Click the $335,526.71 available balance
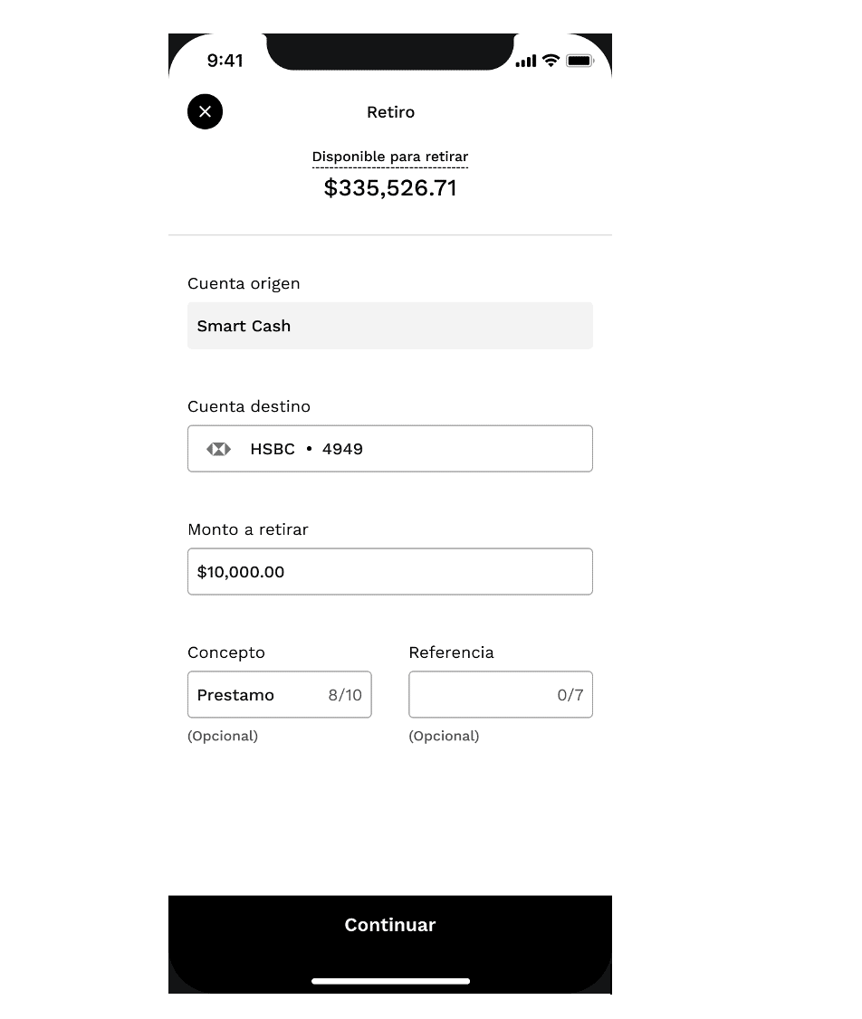The image size is (862, 1019). [390, 188]
